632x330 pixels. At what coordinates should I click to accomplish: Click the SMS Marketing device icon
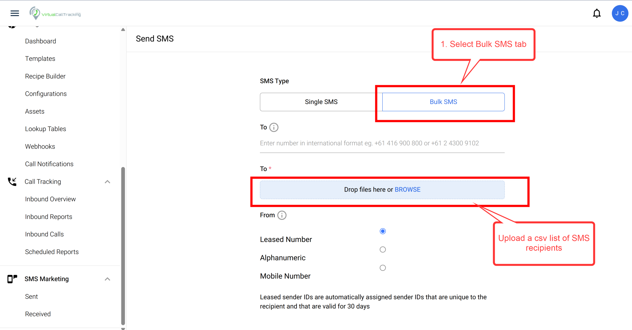click(12, 279)
